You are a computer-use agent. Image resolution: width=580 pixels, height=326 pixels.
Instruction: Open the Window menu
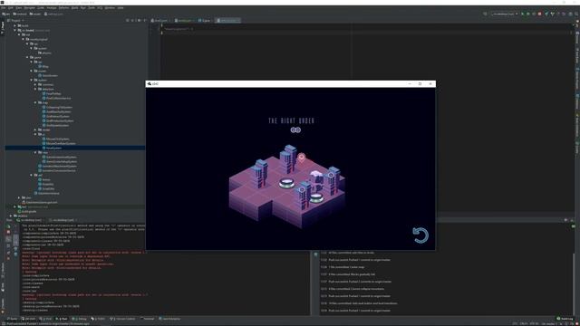pyautogui.click(x=110, y=8)
